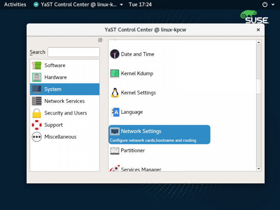Open the Kernel Kdump module icon

pyautogui.click(x=115, y=73)
